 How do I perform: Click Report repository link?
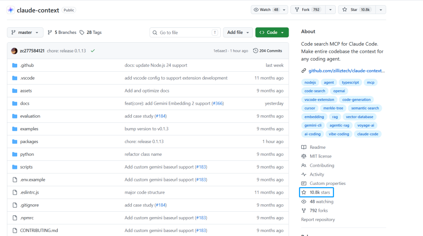[x=318, y=220]
